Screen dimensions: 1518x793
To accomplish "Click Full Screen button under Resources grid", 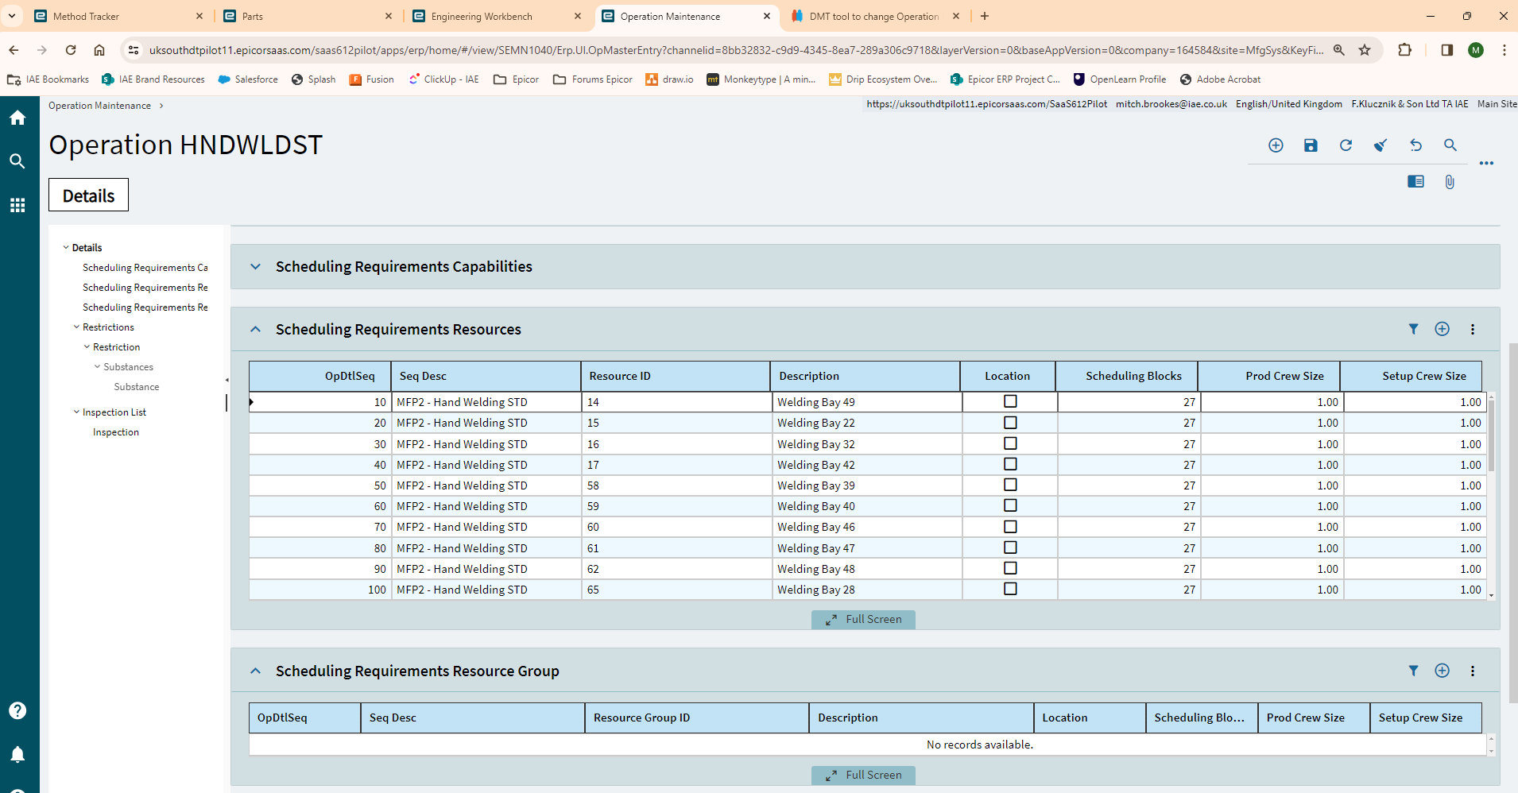I will [863, 620].
